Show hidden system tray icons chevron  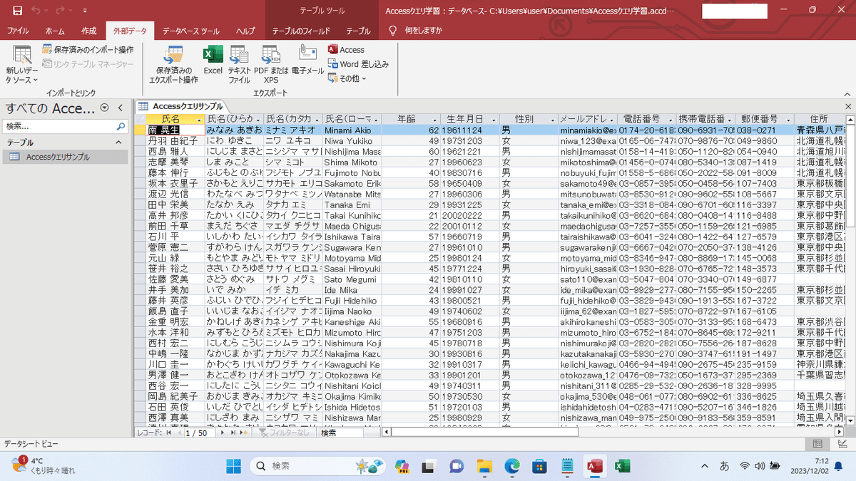tap(705, 466)
